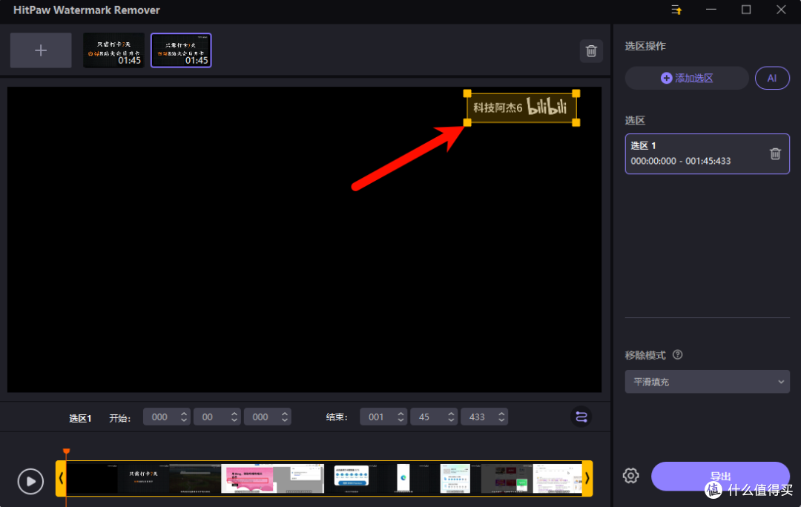Delete 选区 1 with its trash icon
Image resolution: width=801 pixels, height=507 pixels.
pyautogui.click(x=775, y=153)
